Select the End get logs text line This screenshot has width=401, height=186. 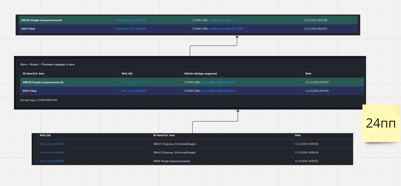tap(39, 100)
